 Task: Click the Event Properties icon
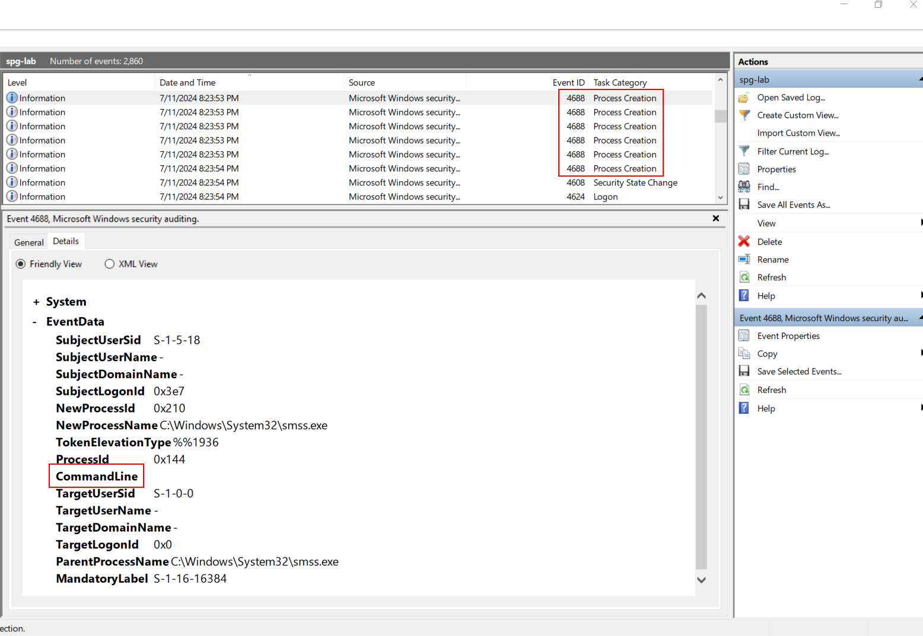coord(744,336)
